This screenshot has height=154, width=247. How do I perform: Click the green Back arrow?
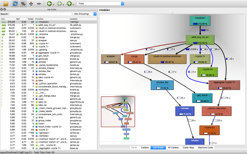coord(49,4)
